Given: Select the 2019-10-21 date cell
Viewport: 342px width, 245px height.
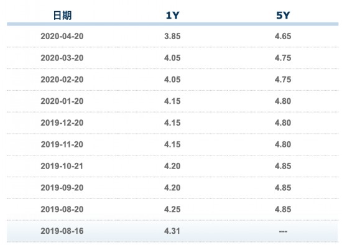Looking at the screenshot, I should 62,166.
